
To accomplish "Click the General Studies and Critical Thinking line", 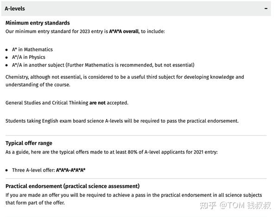I will pyautogui.click(x=67, y=103).
